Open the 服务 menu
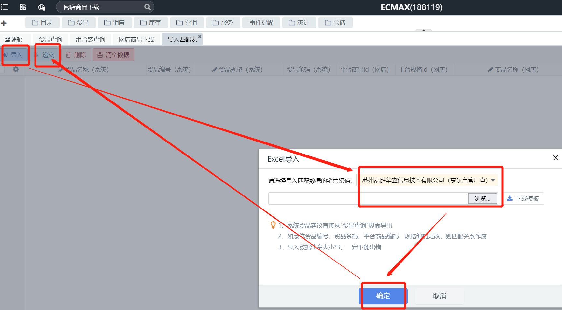The width and height of the screenshot is (562, 310). point(223,22)
